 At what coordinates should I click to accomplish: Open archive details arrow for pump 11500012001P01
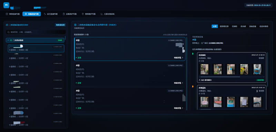[x=183, y=58]
